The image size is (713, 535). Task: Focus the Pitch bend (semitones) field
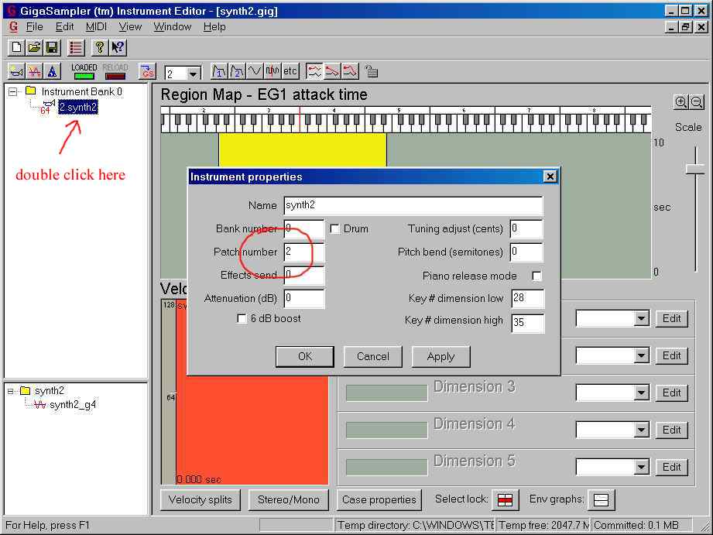(526, 252)
